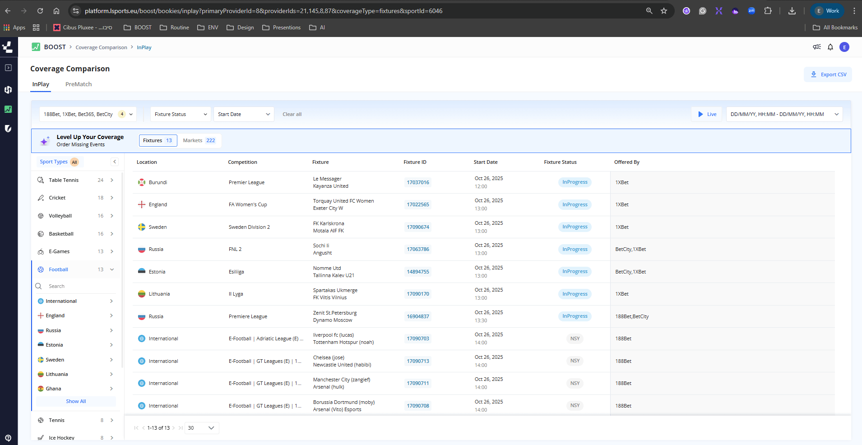Expand the left sidebar navigation panel

click(8, 68)
